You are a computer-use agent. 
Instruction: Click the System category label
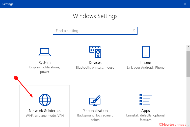tap(45, 63)
